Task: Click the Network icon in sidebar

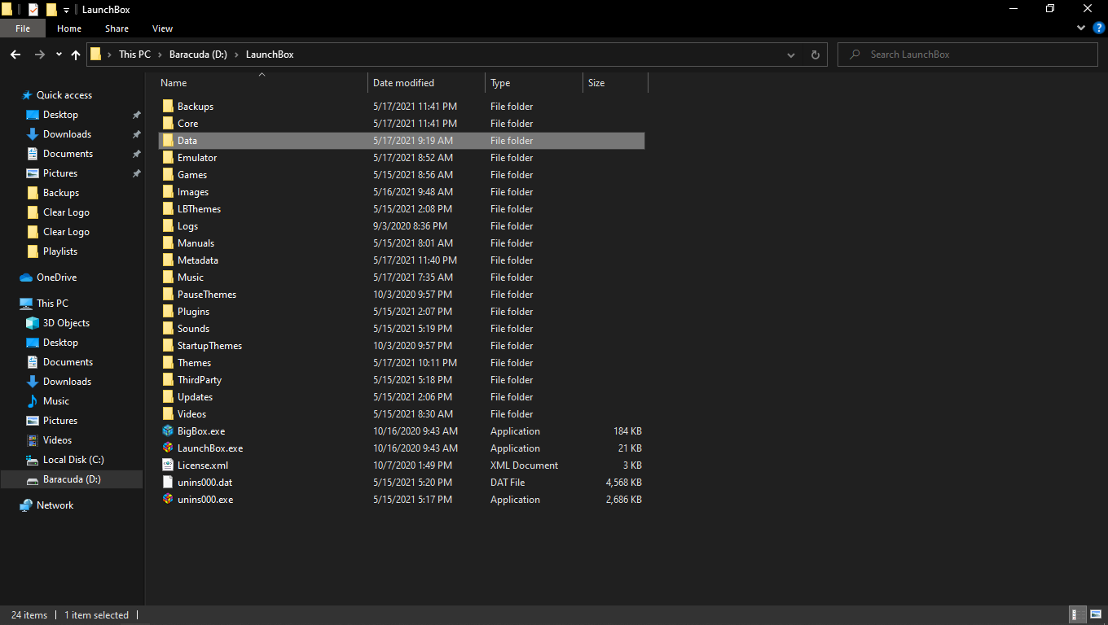Action: (26, 505)
